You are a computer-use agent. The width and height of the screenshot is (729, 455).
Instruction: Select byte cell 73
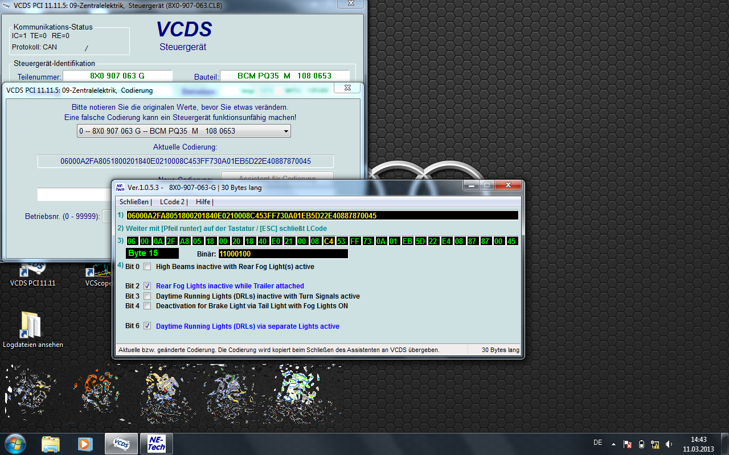tap(368, 241)
